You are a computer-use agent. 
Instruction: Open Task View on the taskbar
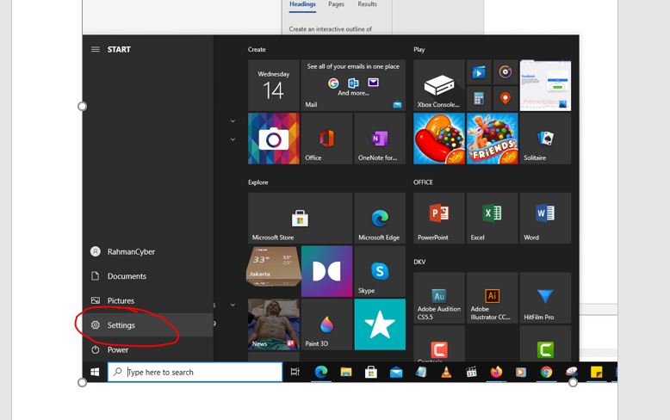pyautogui.click(x=295, y=372)
